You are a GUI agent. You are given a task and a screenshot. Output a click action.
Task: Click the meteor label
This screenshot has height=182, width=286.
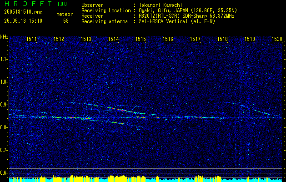(x=65, y=14)
